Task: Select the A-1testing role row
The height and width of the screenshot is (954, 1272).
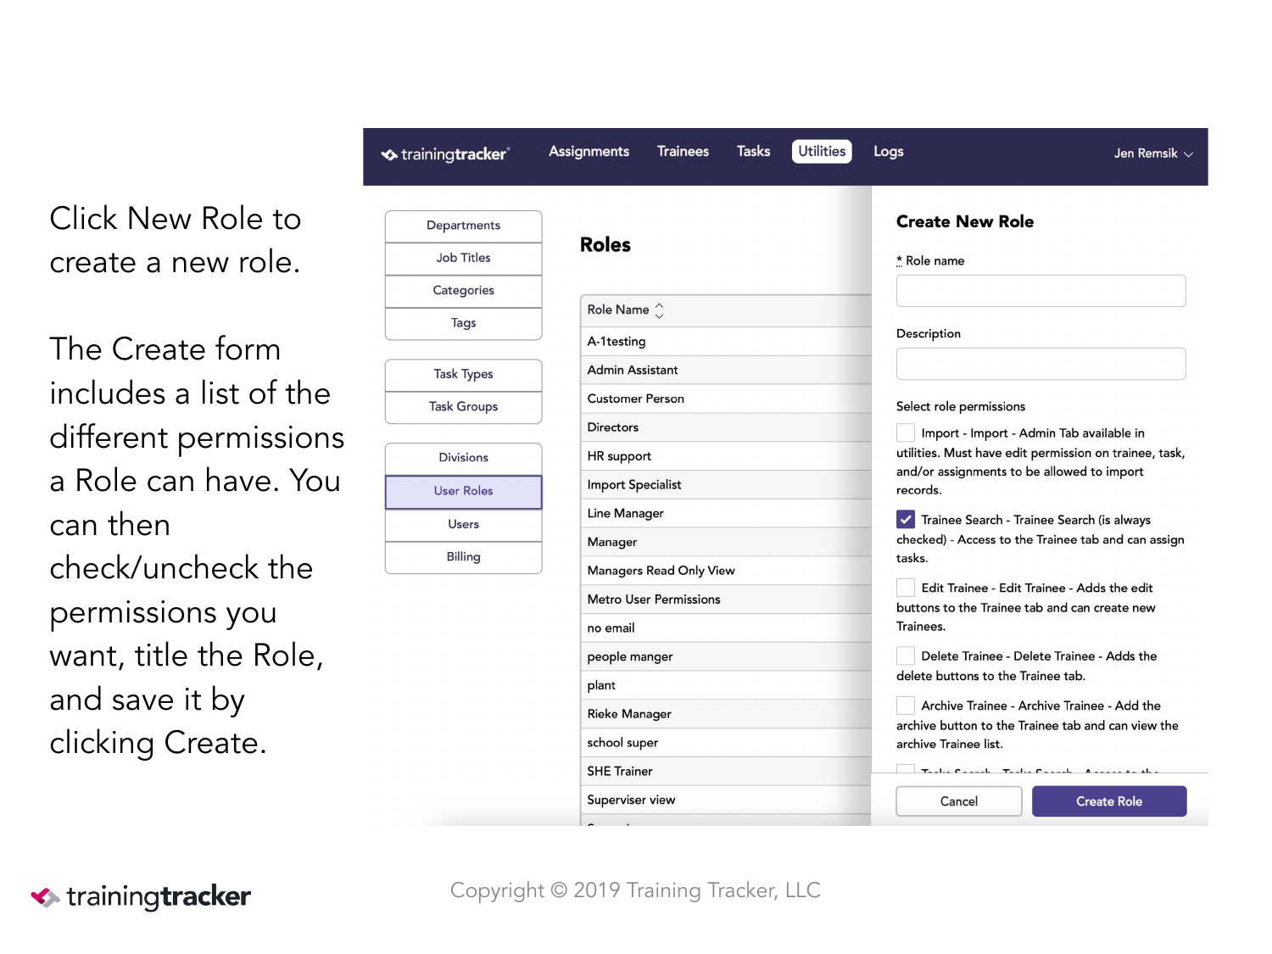Action: [726, 342]
